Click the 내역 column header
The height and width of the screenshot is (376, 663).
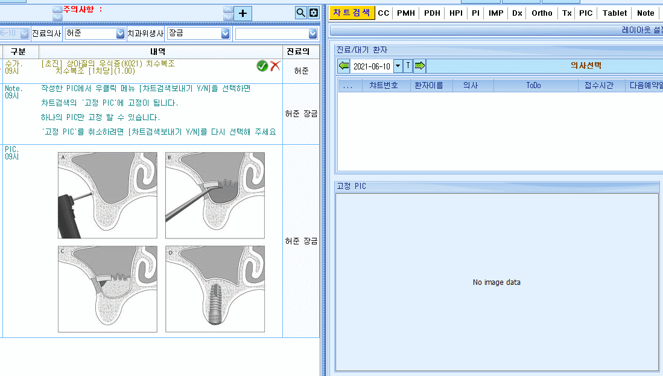(157, 51)
